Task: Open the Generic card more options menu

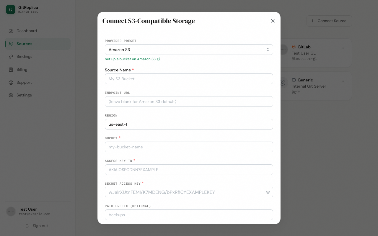Action: pos(342,81)
